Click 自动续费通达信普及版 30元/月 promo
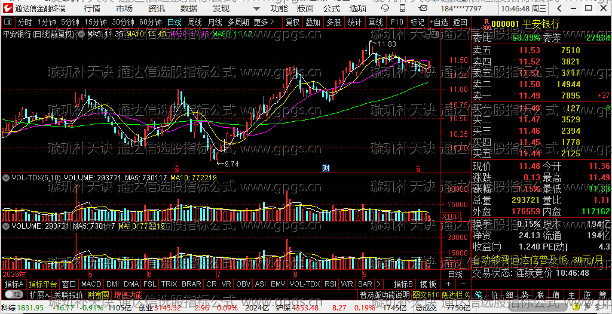Viewport: 612px width, 314px height. click(x=538, y=260)
